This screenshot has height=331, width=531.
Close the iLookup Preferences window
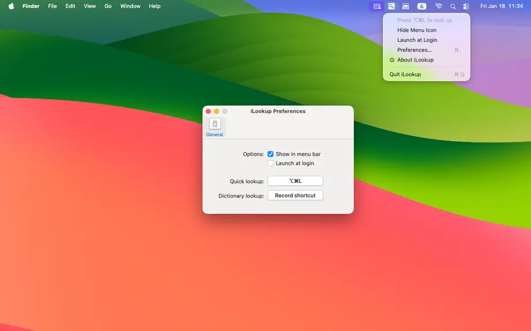pyautogui.click(x=208, y=111)
